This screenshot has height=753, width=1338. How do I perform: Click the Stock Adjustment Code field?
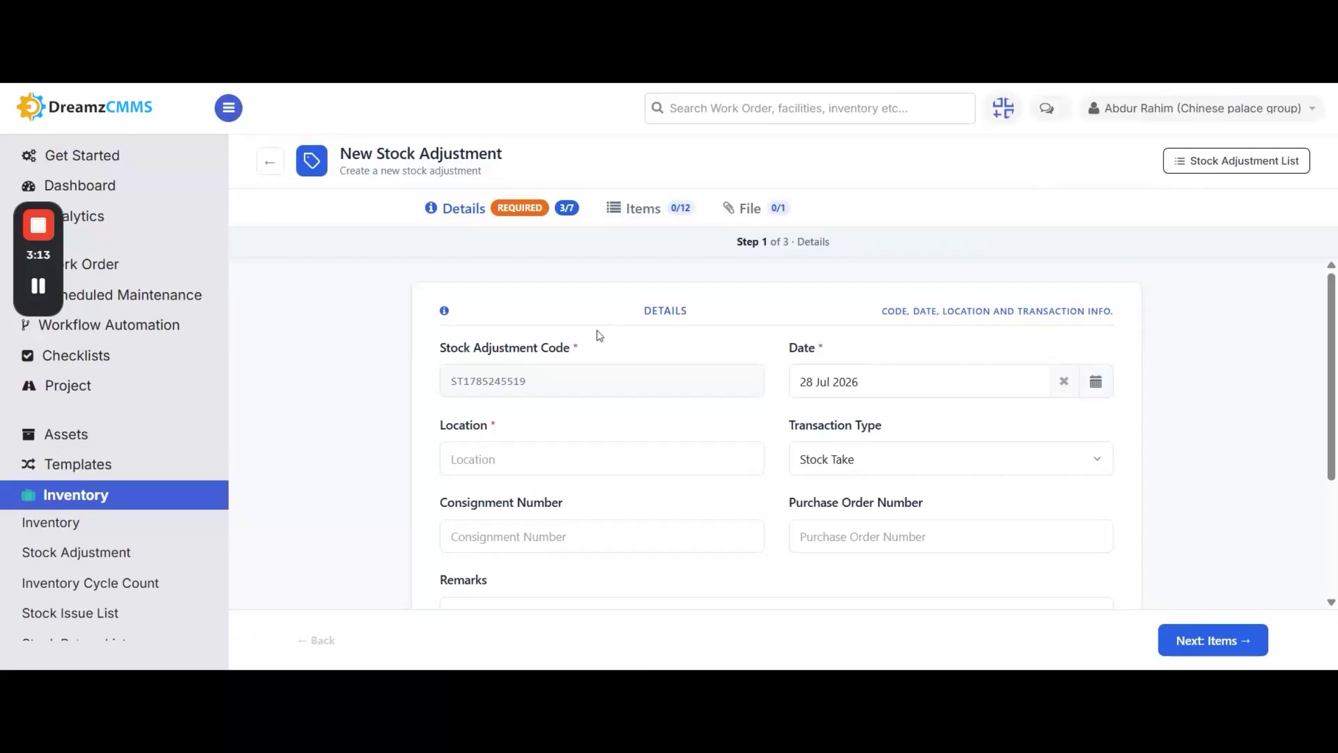tap(602, 381)
